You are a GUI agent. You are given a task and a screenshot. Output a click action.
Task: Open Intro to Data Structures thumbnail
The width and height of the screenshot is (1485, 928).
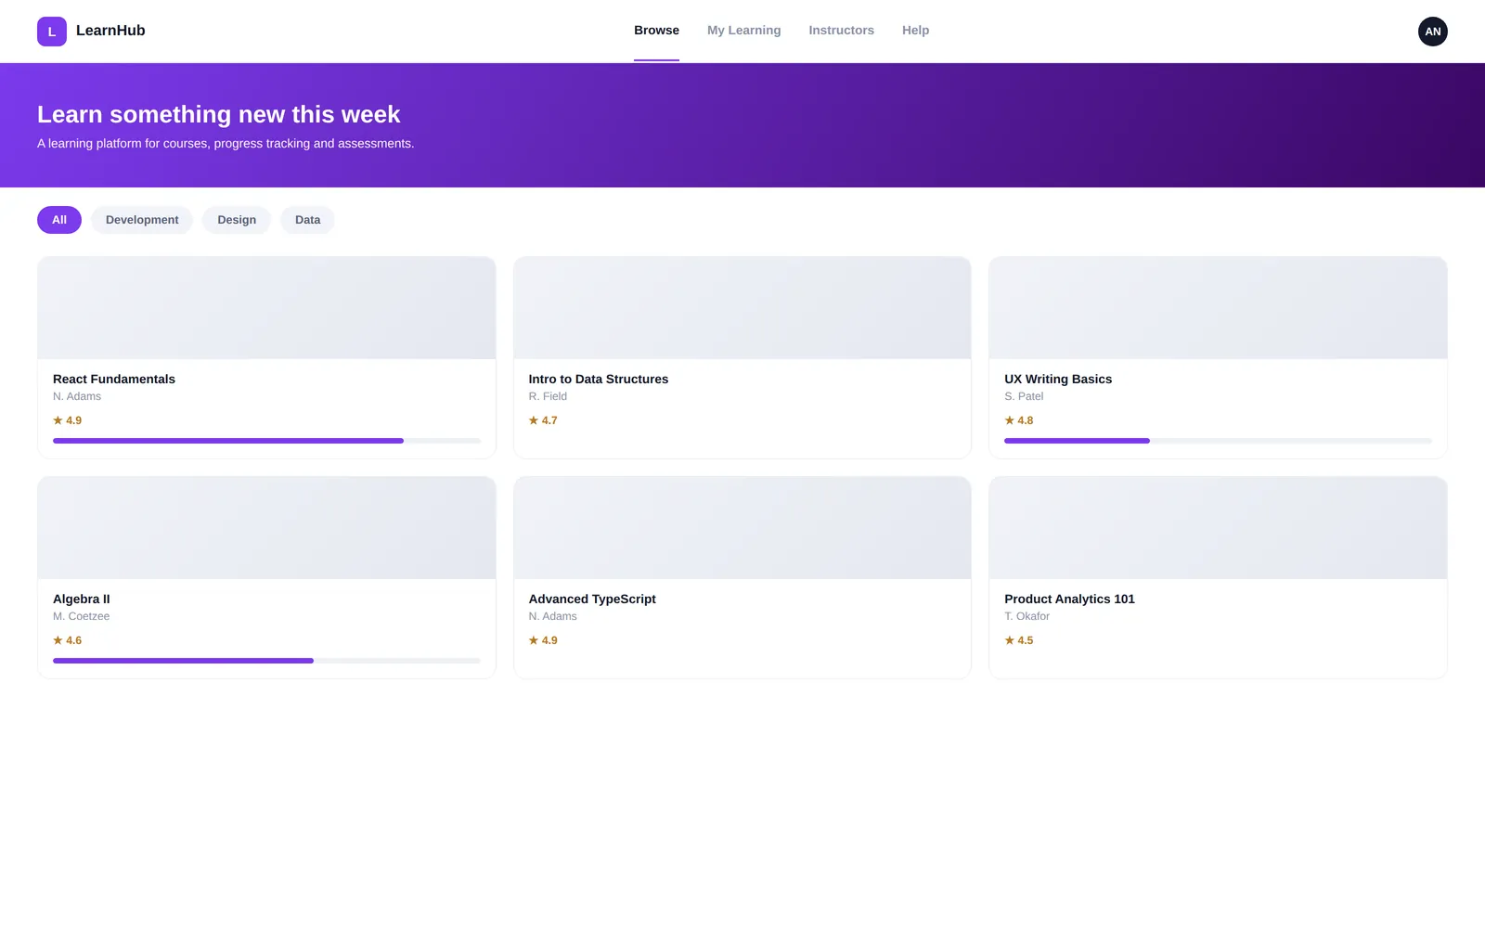tap(742, 308)
